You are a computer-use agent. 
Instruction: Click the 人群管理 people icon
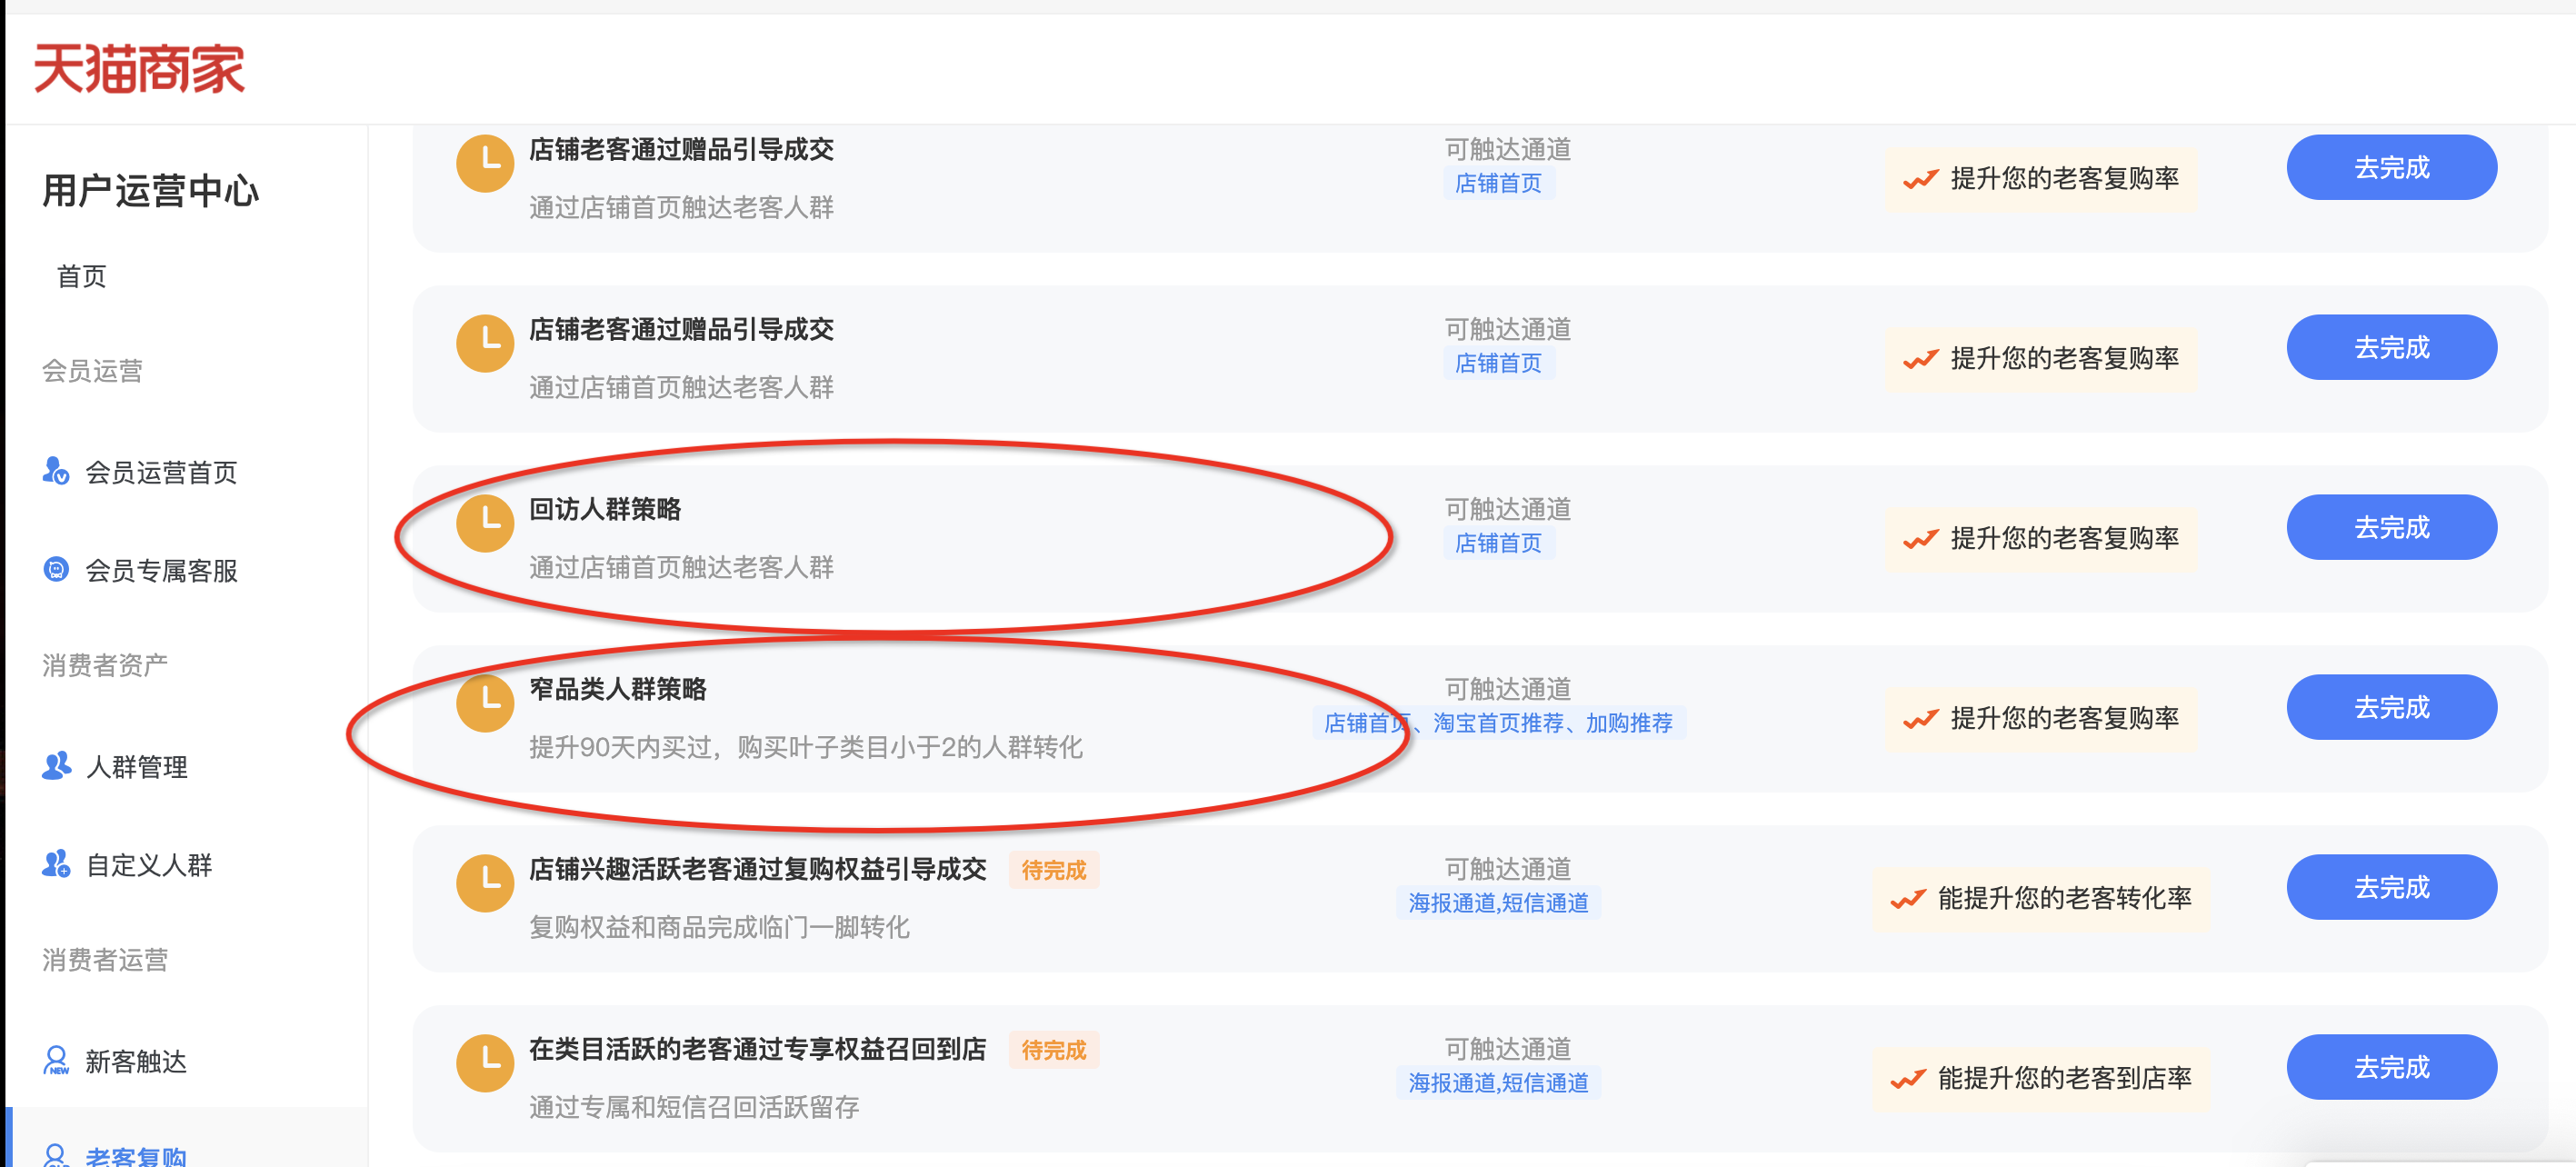[56, 766]
